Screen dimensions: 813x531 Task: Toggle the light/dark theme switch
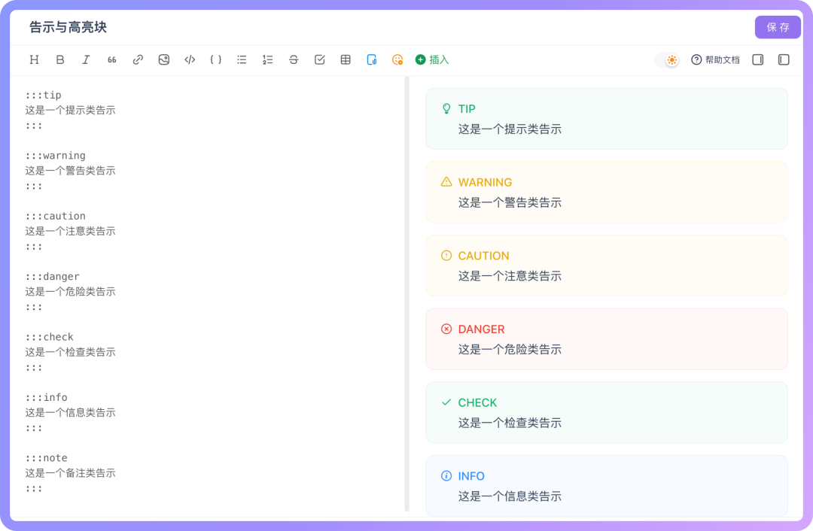(666, 60)
